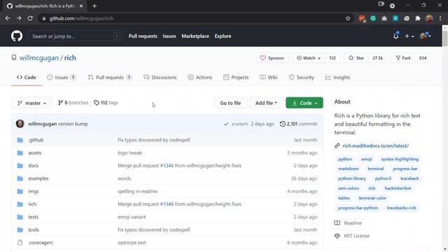Click the Sponsor button
Screen dimensions: 448x252
point(272,58)
